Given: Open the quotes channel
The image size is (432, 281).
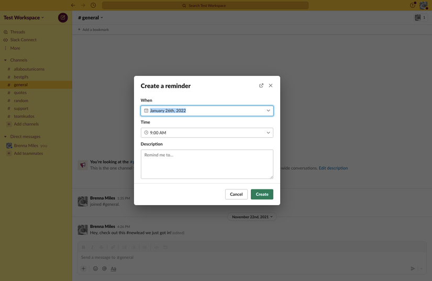Looking at the screenshot, I should point(20,93).
